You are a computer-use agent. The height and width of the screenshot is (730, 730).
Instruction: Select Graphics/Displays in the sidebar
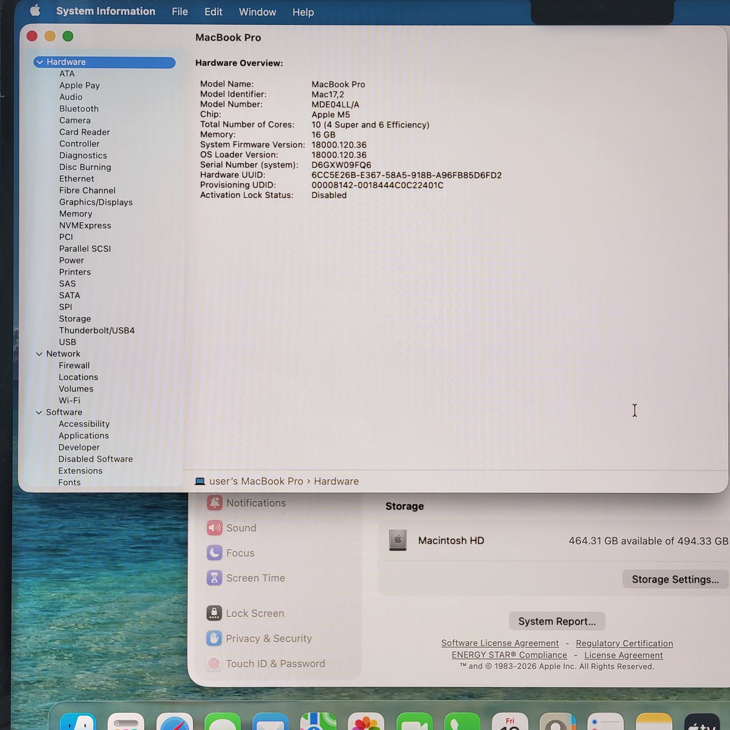pyautogui.click(x=95, y=202)
